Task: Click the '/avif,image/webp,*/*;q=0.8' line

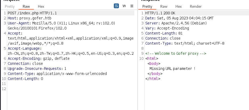Action: pyautogui.click(x=35, y=43)
